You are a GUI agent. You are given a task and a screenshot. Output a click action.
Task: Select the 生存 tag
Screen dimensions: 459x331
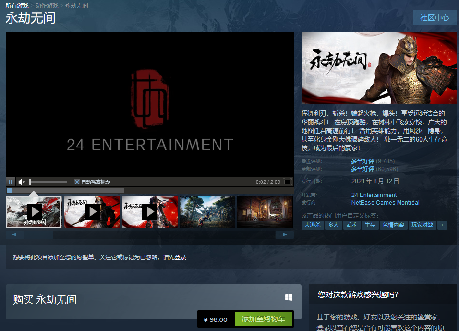pyautogui.click(x=370, y=225)
